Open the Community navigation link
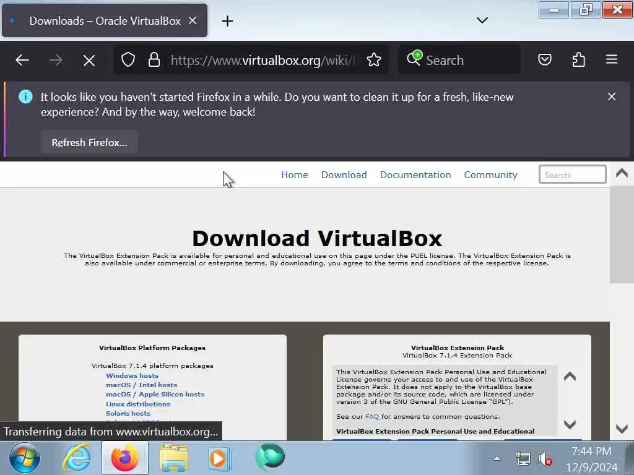 (490, 175)
